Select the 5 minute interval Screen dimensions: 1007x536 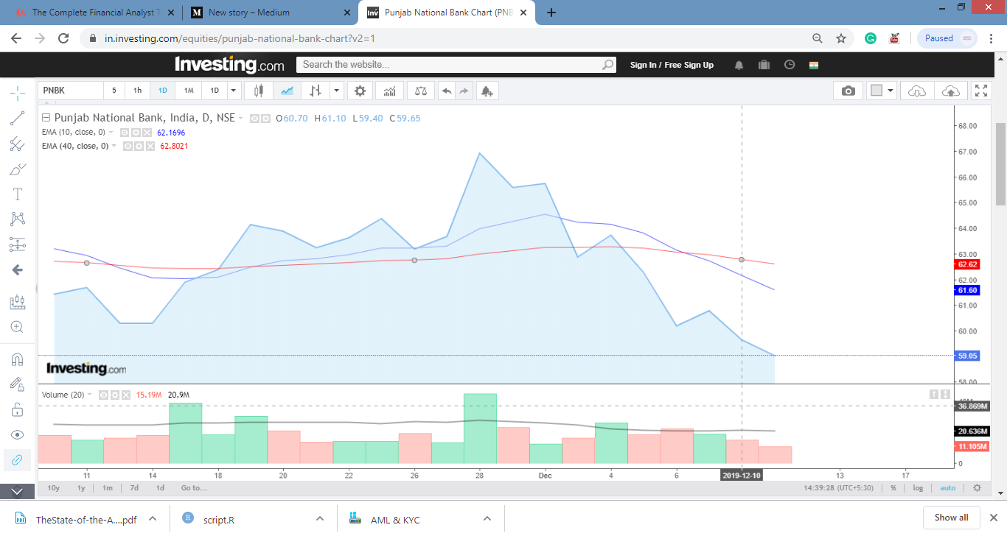(114, 91)
